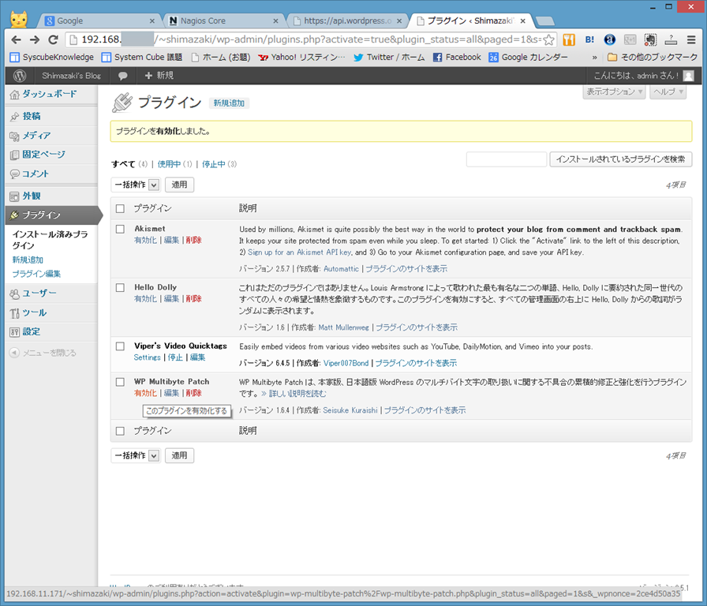Collapse the sidebar with メニューを閉じる

pos(43,353)
